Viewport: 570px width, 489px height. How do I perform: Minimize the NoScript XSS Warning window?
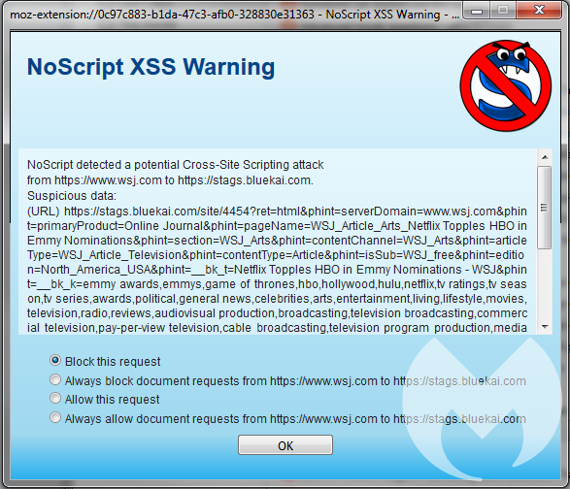477,11
